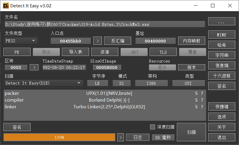Open the 内存映射 memory map
The width and height of the screenshot is (239, 145).
(x=192, y=41)
